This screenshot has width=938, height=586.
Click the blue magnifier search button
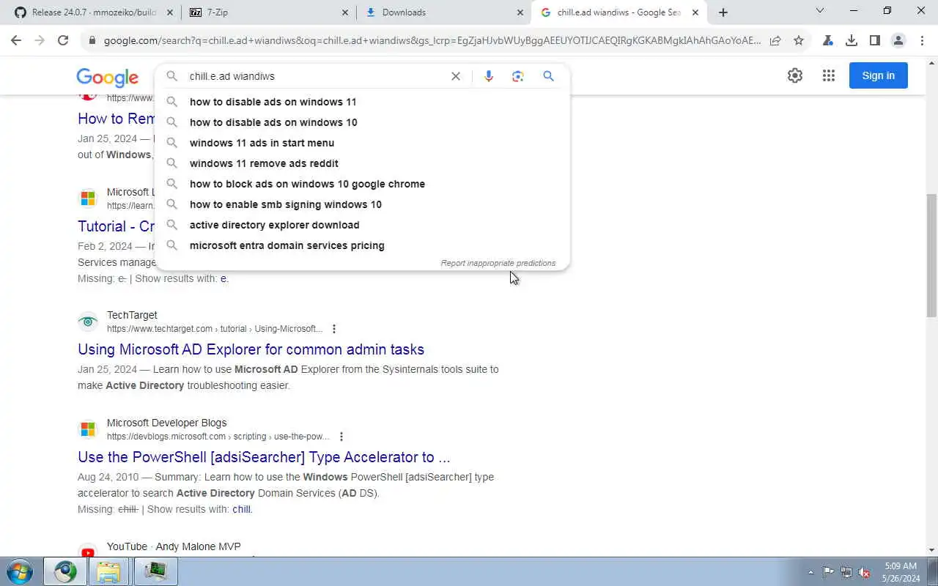[x=548, y=76]
